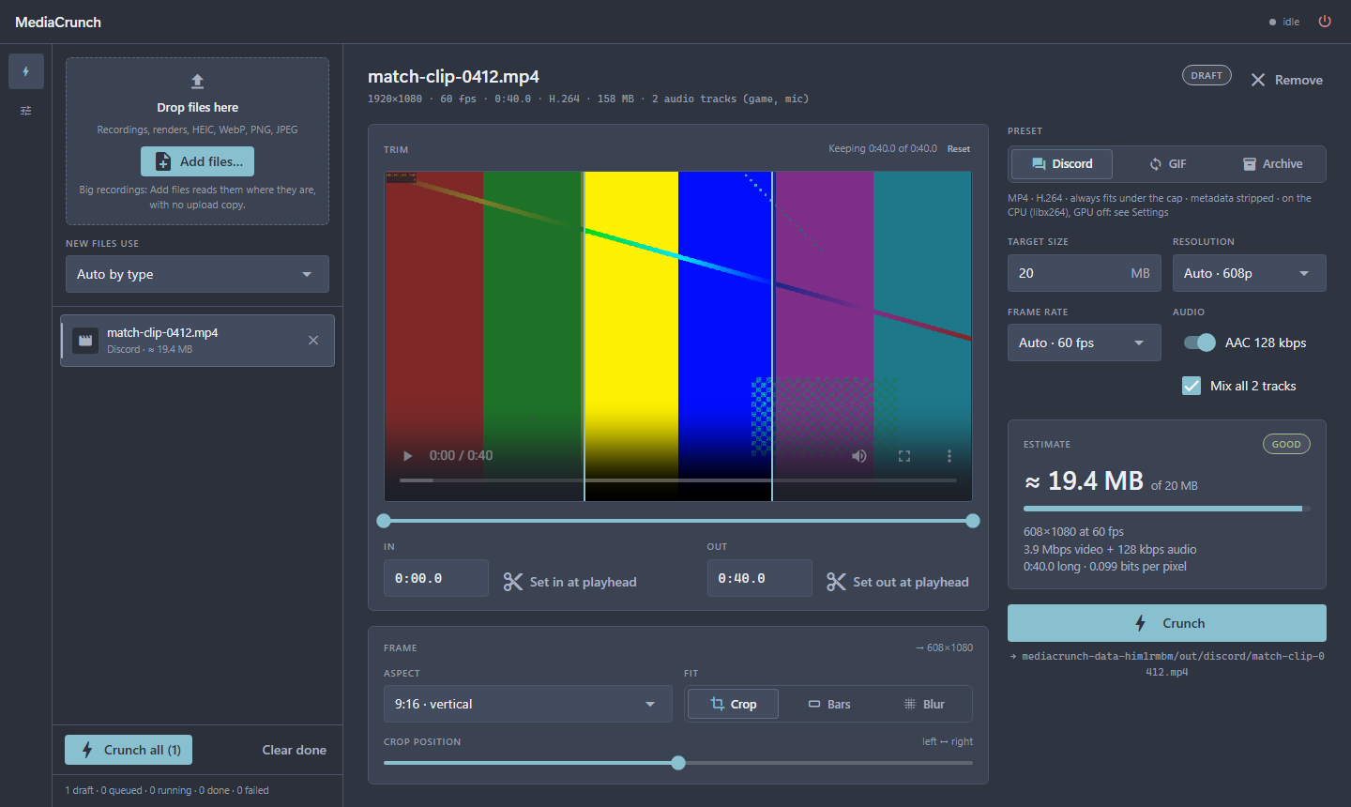This screenshot has height=807, width=1351.
Task: Select the Discord preset tab
Action: pos(1062,164)
